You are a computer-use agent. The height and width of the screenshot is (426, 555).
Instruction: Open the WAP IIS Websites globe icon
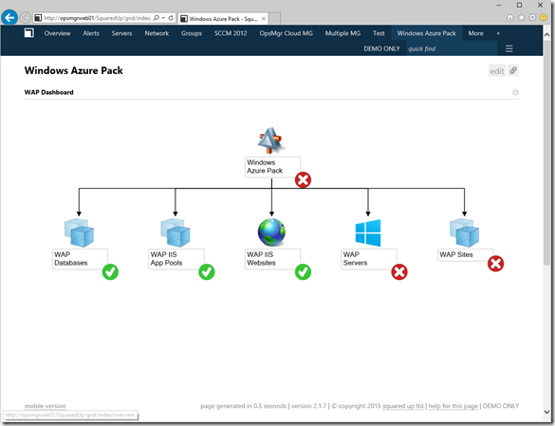271,232
